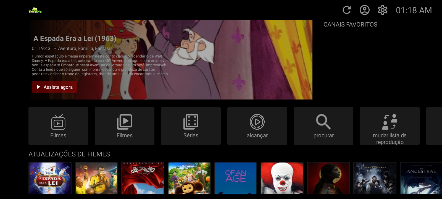
Task: Open the clown face movie poster
Action: pyautogui.click(x=282, y=178)
